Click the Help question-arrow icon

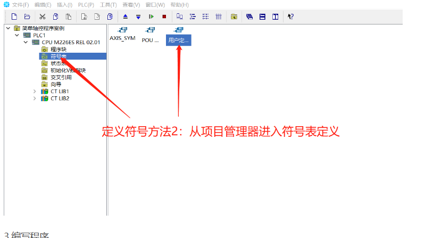pos(290,17)
